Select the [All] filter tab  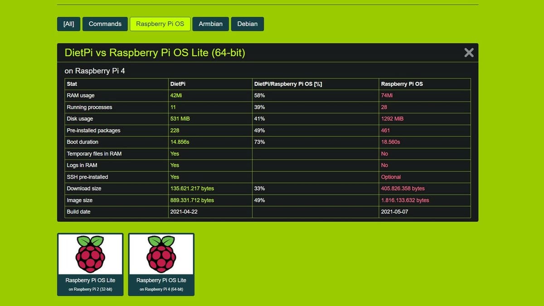(x=69, y=24)
